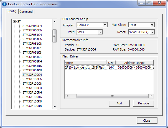Select STM32F100CB in device tree

[32, 88]
